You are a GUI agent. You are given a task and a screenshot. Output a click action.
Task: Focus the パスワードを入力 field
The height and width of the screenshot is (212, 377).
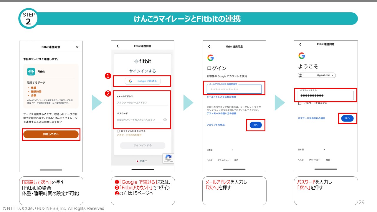coord(326,95)
